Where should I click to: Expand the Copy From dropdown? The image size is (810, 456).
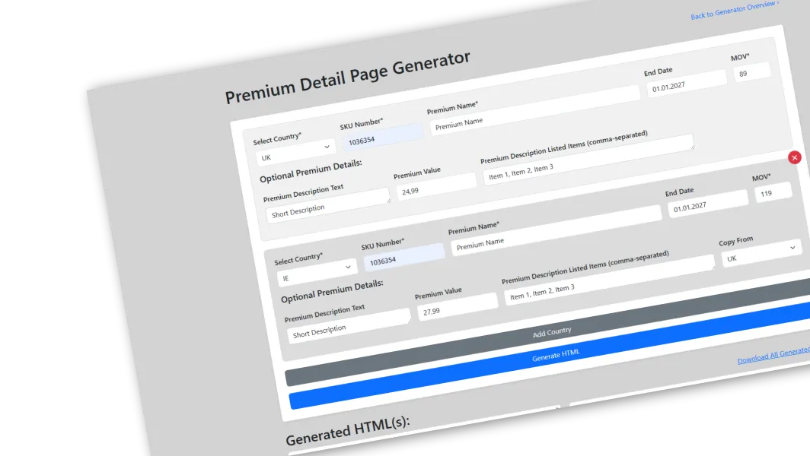761,253
